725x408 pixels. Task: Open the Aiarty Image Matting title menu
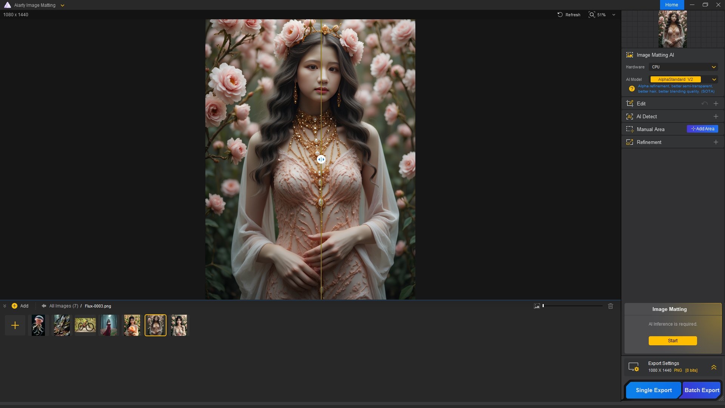click(62, 5)
